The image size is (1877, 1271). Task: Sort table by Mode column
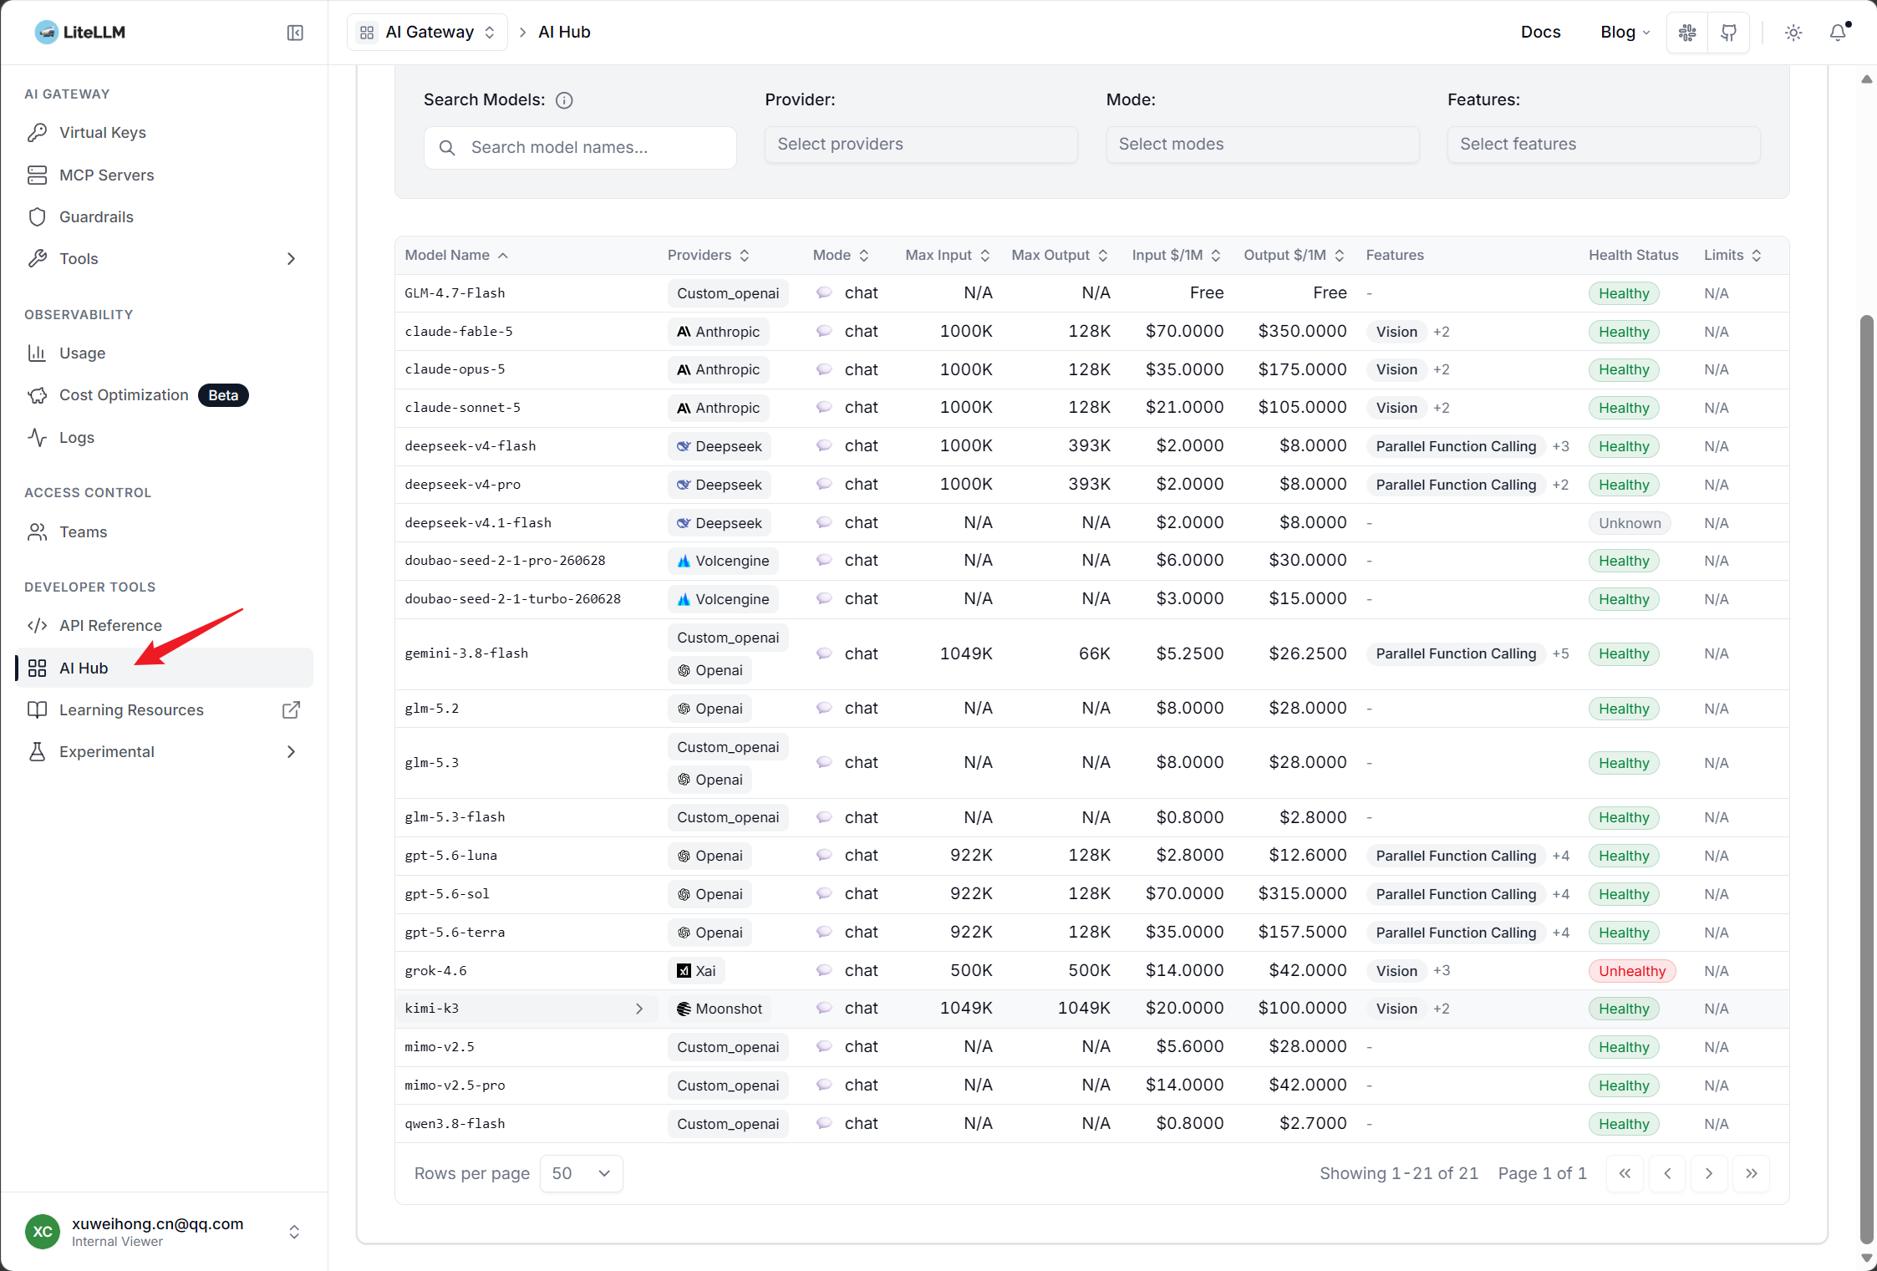click(x=841, y=256)
